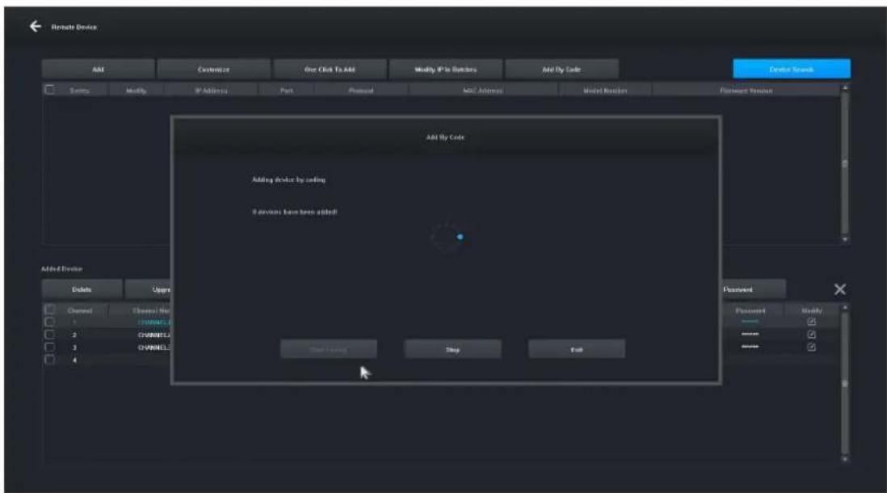
Task: Select the checkbox for channel 4
Action: [50, 360]
